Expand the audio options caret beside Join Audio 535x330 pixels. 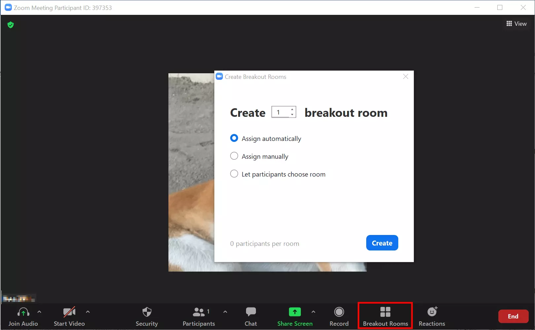point(39,312)
